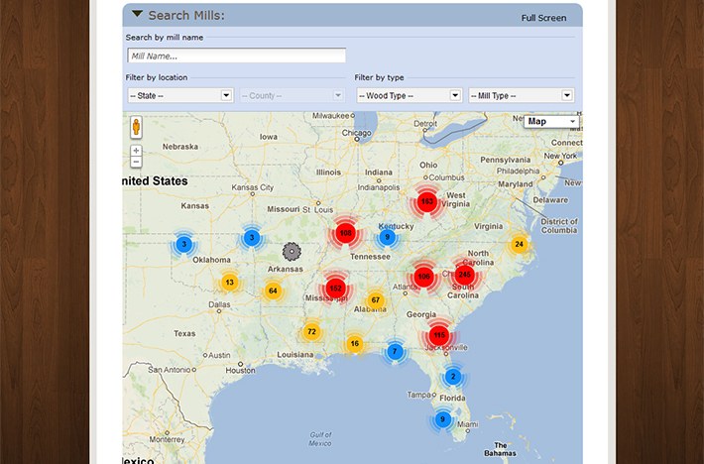Screen dimensions: 704x464
Task: Open the red 152 cluster over Mississippi
Action: (x=335, y=288)
